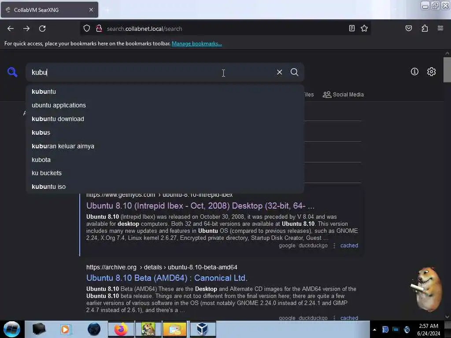This screenshot has width=451, height=338.
Task: Go forward with the browser forward arrow
Action: (26, 29)
